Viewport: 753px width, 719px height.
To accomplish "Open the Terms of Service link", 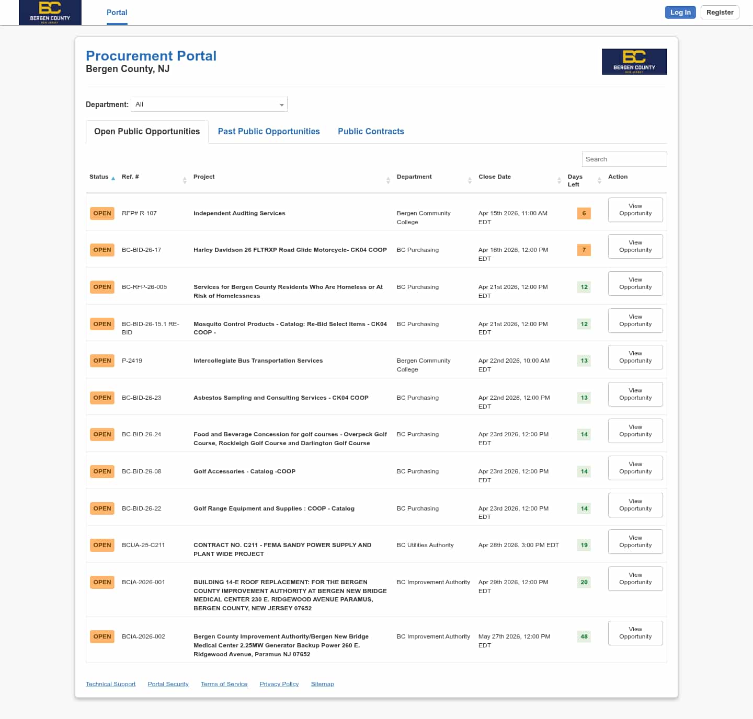I will coord(224,685).
